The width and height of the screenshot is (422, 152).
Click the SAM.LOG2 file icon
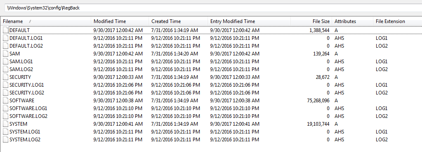pos(5,69)
